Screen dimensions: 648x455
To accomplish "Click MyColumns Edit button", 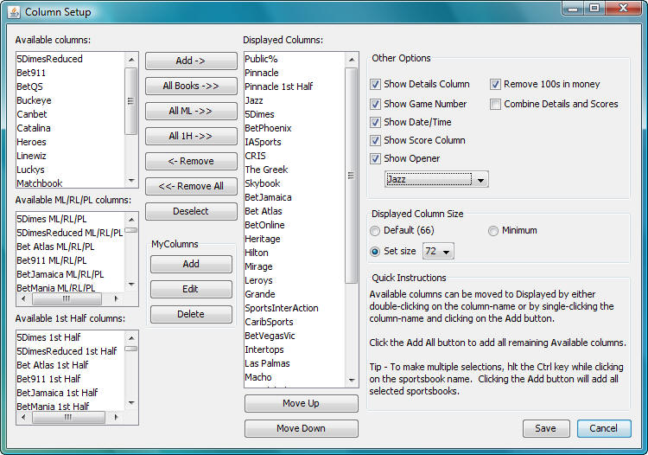I will (191, 289).
